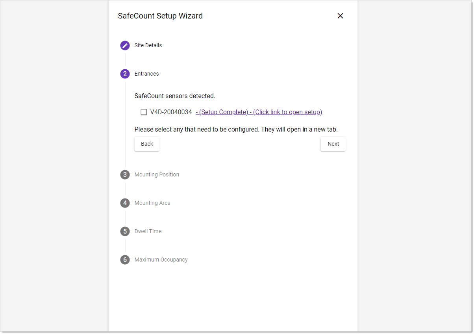Select the step 2 Entrances circle icon
Screen dimensions: 474x334
(125, 74)
